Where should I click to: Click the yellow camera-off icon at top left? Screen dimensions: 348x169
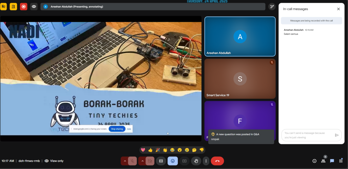click(x=3, y=7)
